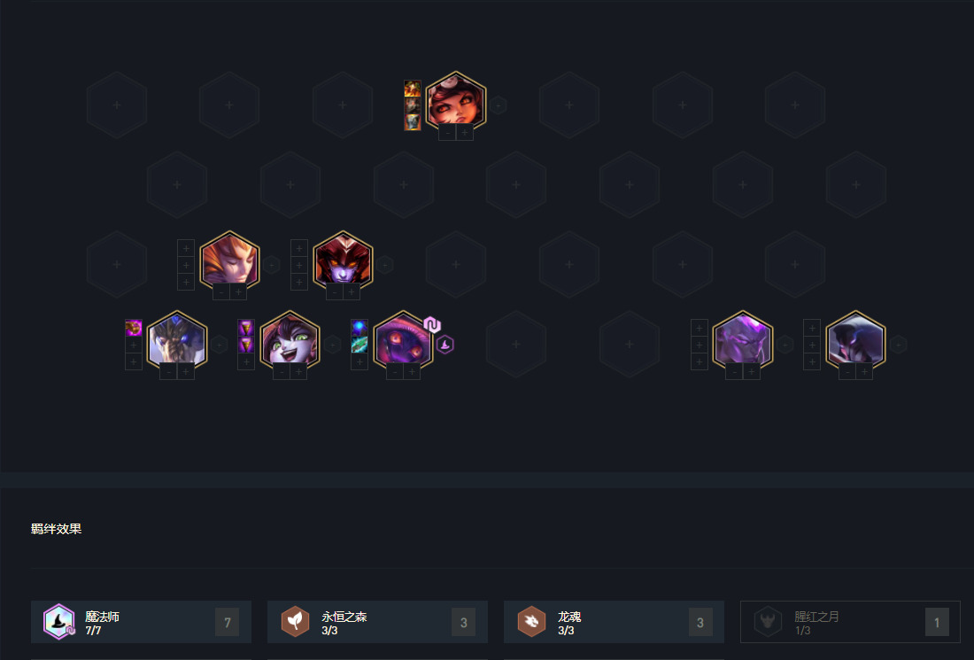Click the blue orb item on purple champion

click(x=359, y=328)
